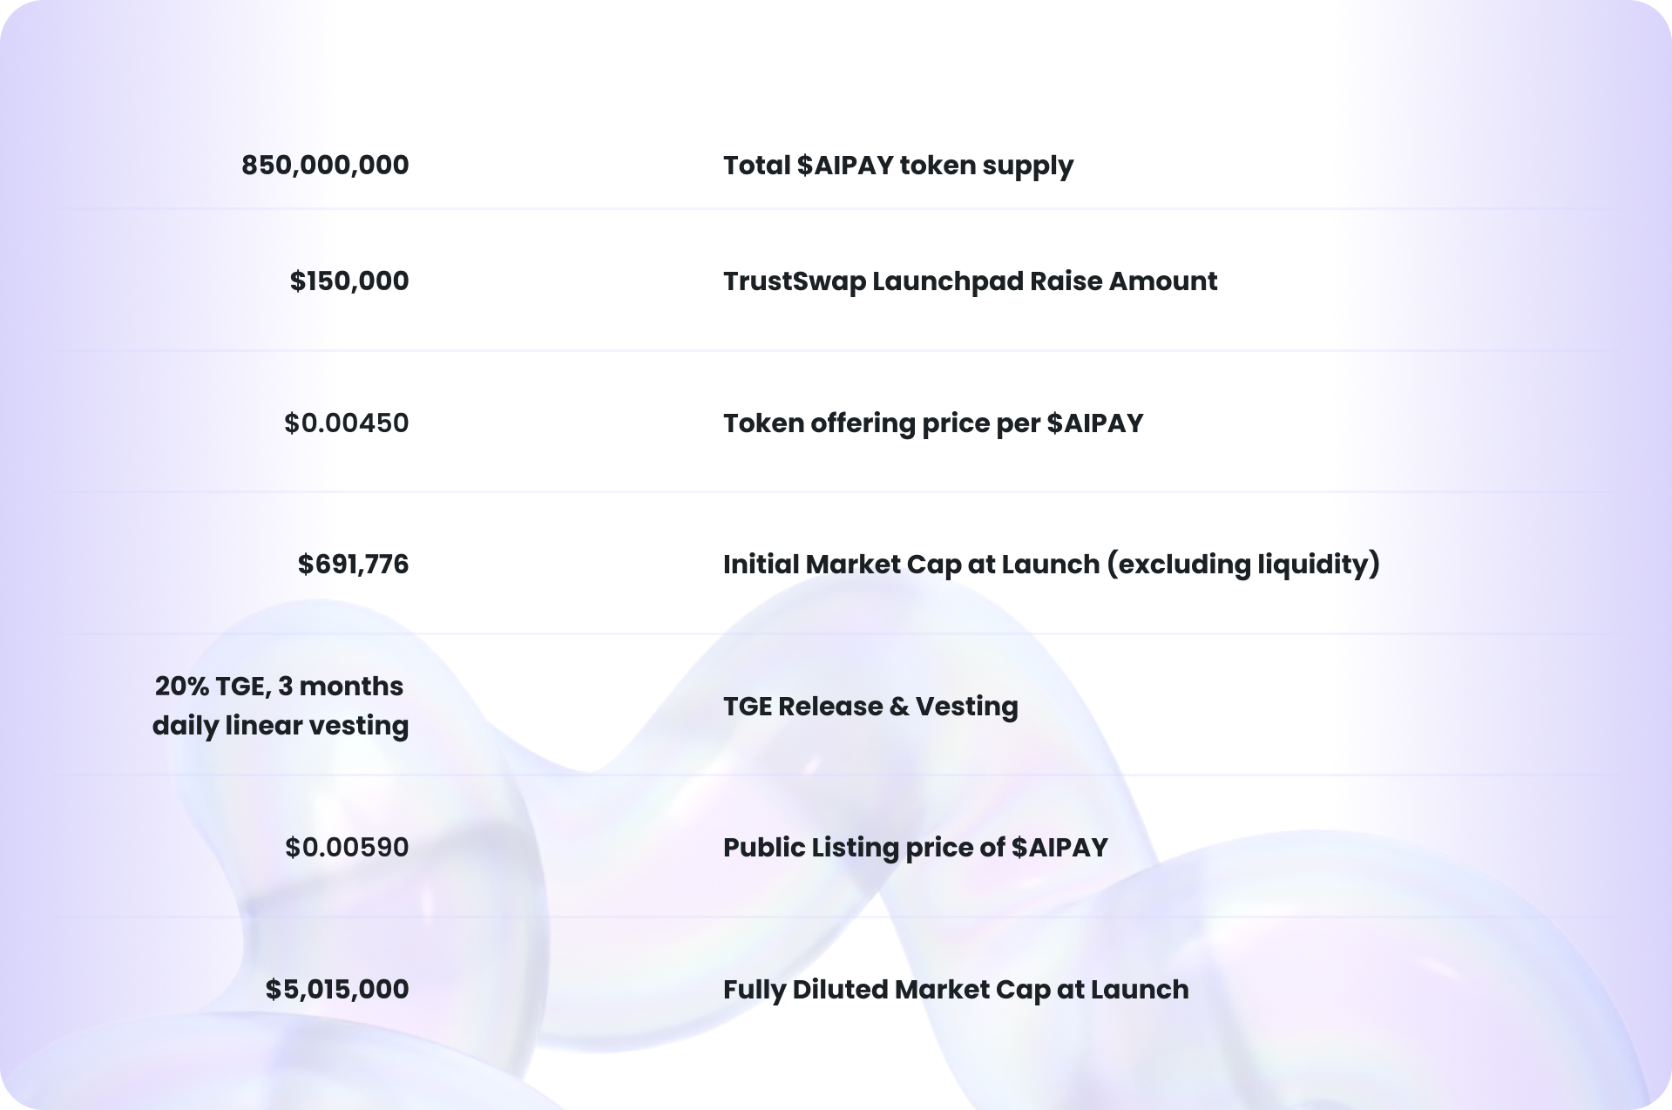Click the daily linear vesting line
1672x1110 pixels.
(281, 726)
